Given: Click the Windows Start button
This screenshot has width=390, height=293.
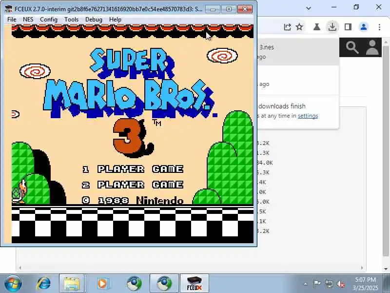Looking at the screenshot, I should [13, 283].
